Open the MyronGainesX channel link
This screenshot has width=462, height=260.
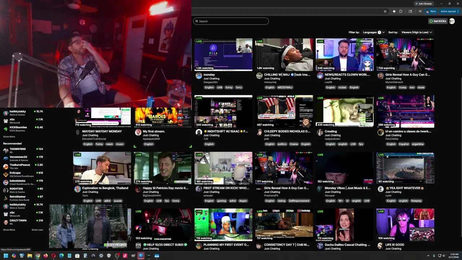[x=394, y=82]
